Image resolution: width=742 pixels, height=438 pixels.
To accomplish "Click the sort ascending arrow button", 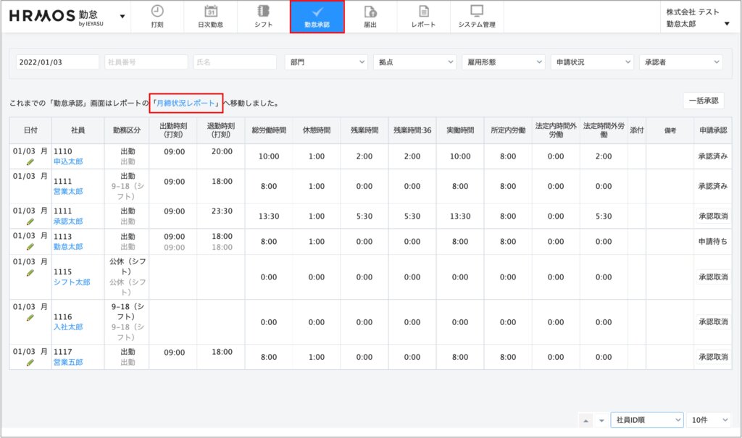I will tap(586, 421).
